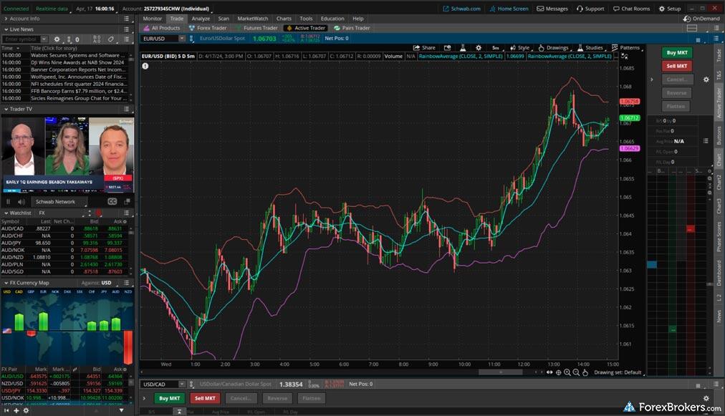Open the Messages envelope
This screenshot has width=725, height=416.
click(552, 9)
